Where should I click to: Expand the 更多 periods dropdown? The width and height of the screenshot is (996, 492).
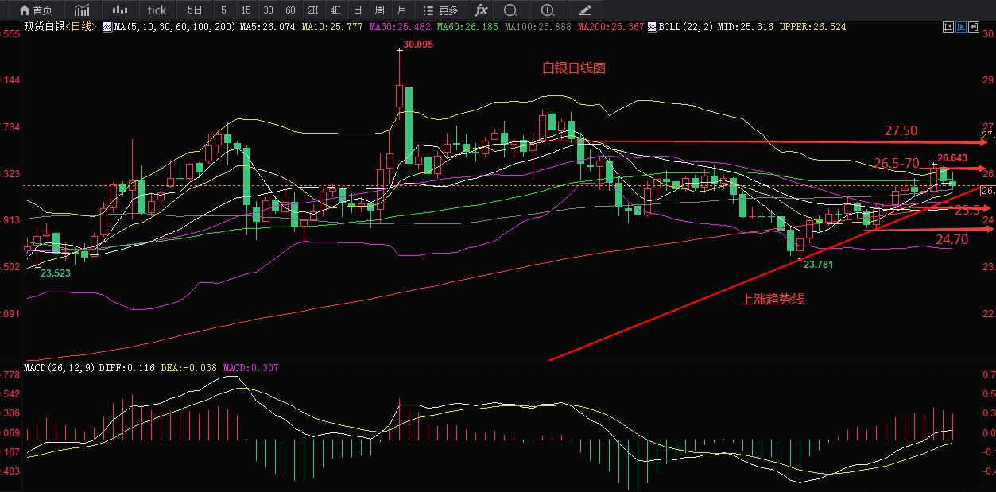441,10
